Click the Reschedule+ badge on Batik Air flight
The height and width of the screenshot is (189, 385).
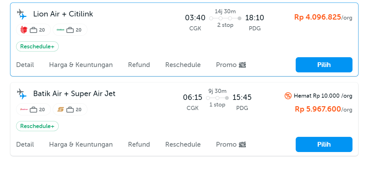[x=37, y=126]
